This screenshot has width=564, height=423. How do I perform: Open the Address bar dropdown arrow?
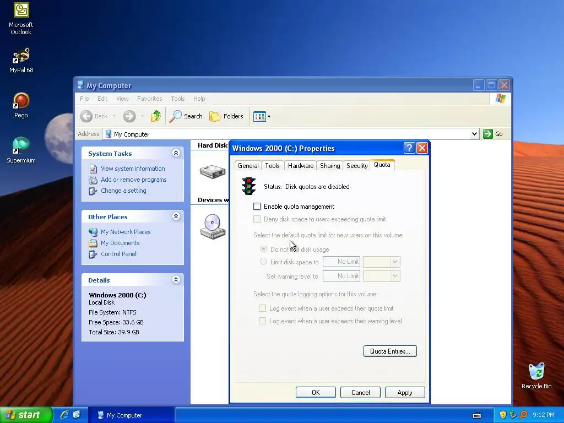[474, 134]
